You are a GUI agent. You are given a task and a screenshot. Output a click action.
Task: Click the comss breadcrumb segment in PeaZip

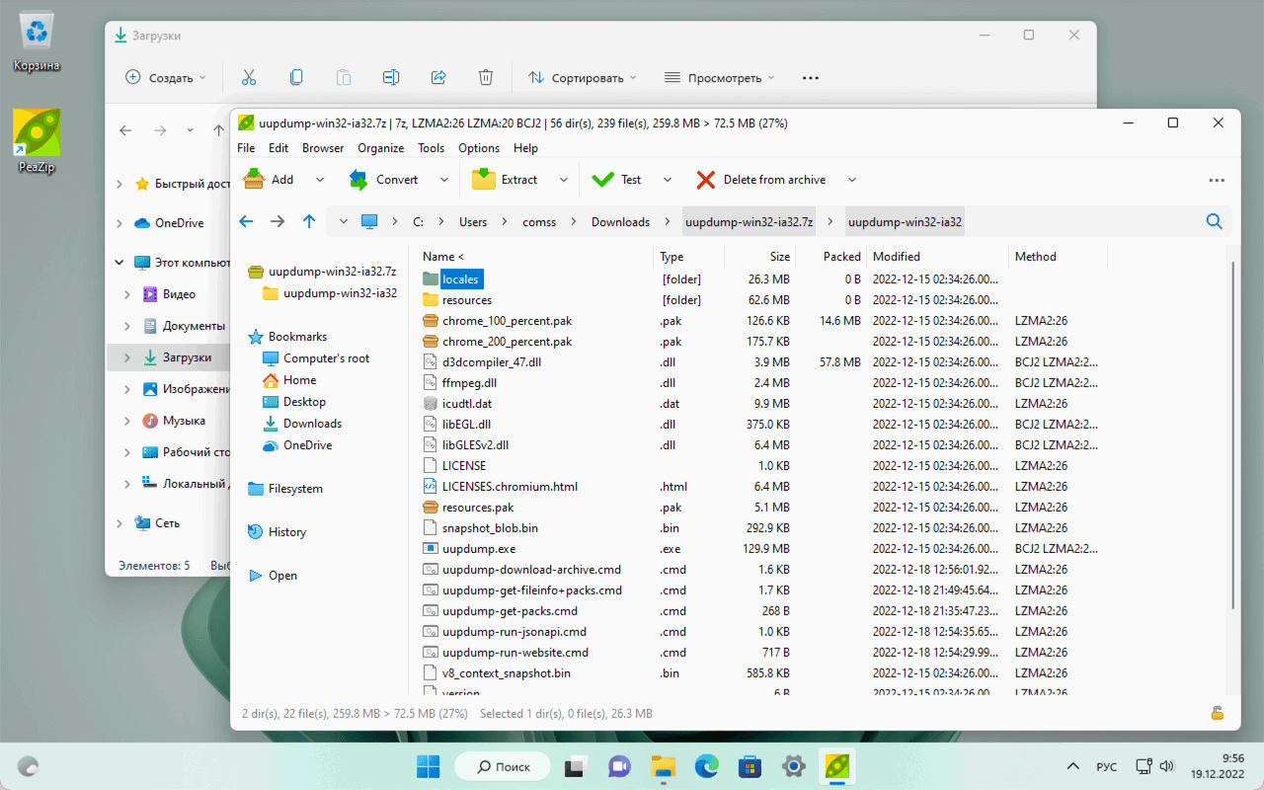click(x=539, y=222)
